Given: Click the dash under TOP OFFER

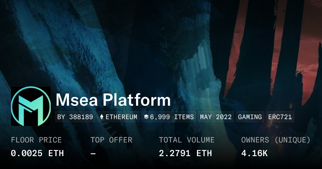Looking at the screenshot, I should [93, 153].
